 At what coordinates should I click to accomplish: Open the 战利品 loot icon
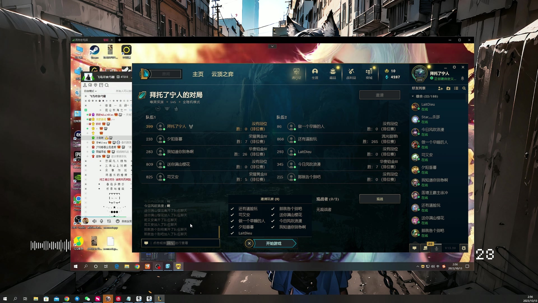(351, 74)
